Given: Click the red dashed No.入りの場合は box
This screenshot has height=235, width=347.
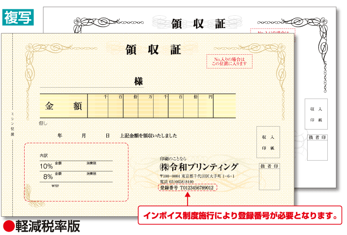Looking at the screenshot, I should [x=228, y=61].
